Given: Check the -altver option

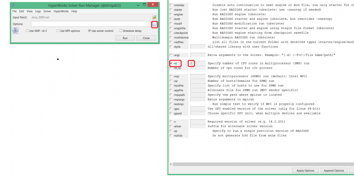Looking at the screenshot, I should pos(171,126).
